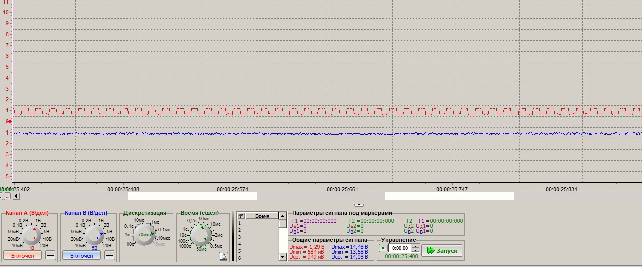Select row 5 in the marker table

258,251
